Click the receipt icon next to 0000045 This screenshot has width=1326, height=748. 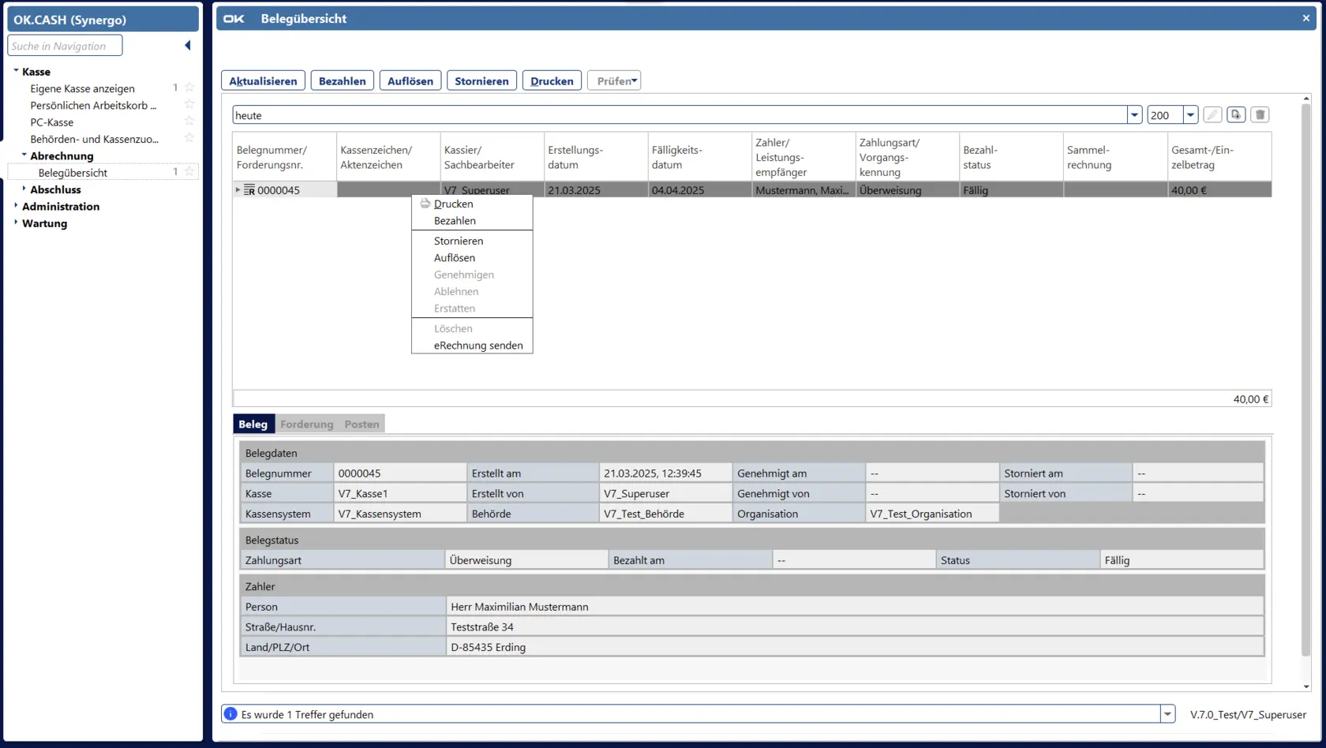click(x=249, y=190)
